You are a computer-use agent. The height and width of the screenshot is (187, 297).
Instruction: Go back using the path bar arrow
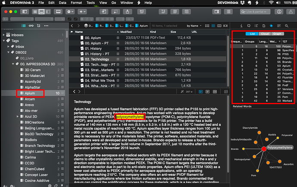[x=72, y=26]
